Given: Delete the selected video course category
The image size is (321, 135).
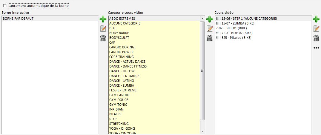Looking at the screenshot, I should click(x=209, y=38).
